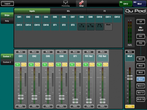147x110 pixels.
Task: Select Mix5-6 in Mix Select
Action: coord(140,86)
